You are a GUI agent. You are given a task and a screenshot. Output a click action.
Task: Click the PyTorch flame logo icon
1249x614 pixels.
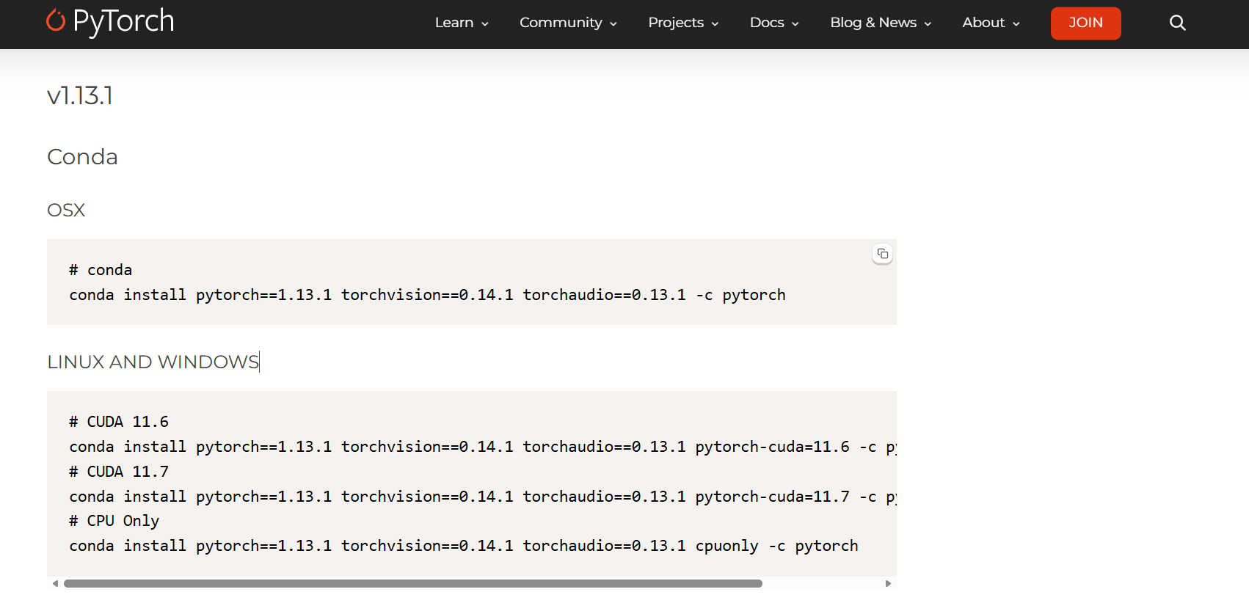pos(56,21)
